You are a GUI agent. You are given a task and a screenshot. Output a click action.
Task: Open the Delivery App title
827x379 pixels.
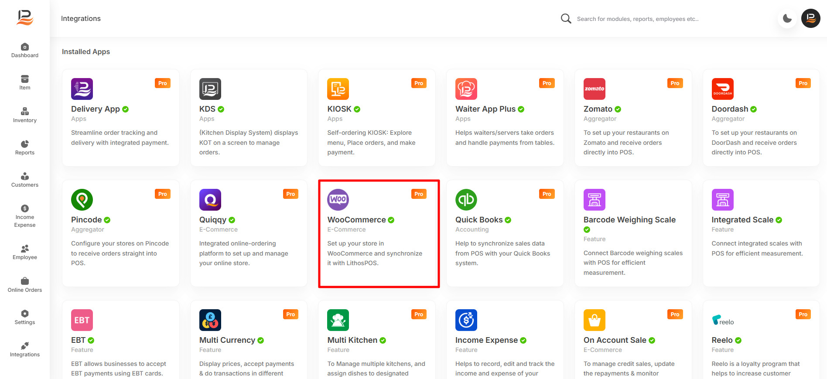(96, 109)
